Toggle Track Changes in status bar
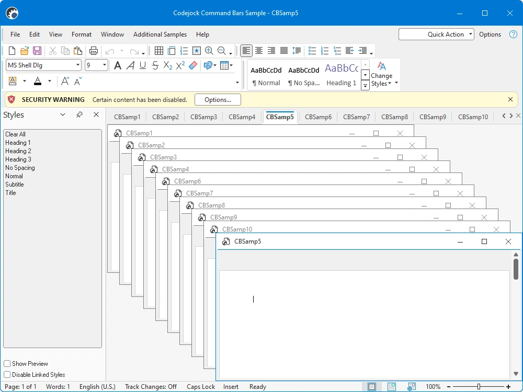The image size is (523, 392). point(151,387)
